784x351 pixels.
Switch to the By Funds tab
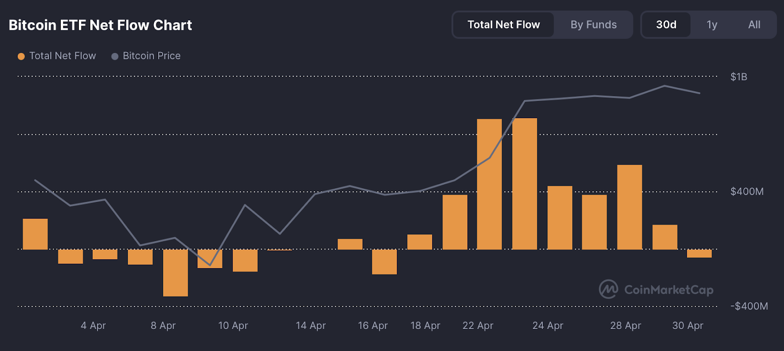point(593,25)
